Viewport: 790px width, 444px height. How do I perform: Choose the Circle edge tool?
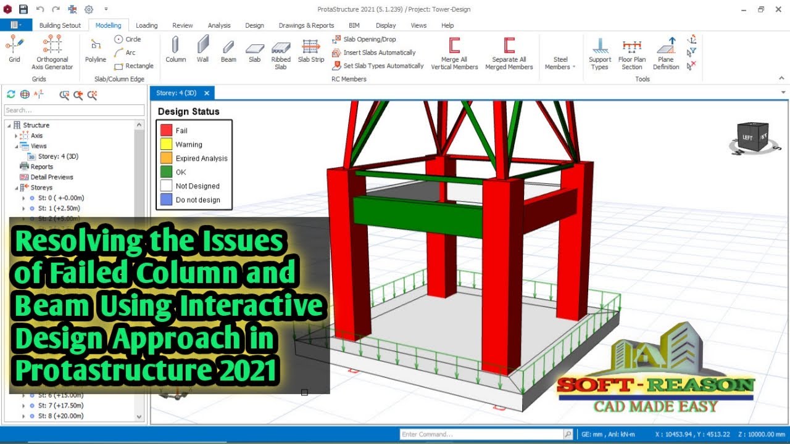pos(128,39)
